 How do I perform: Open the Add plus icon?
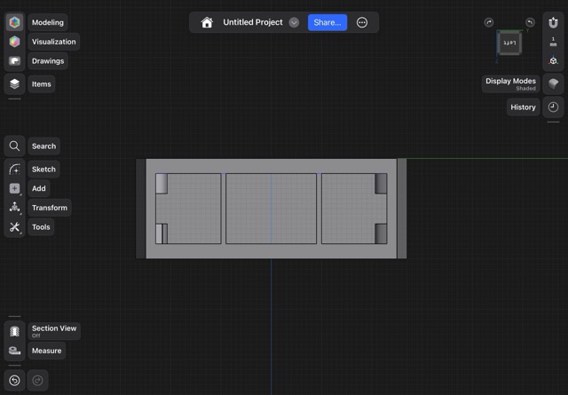pos(14,188)
